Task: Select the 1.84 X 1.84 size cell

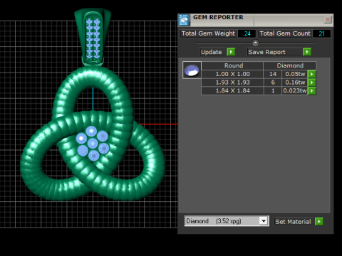Action: [x=232, y=91]
